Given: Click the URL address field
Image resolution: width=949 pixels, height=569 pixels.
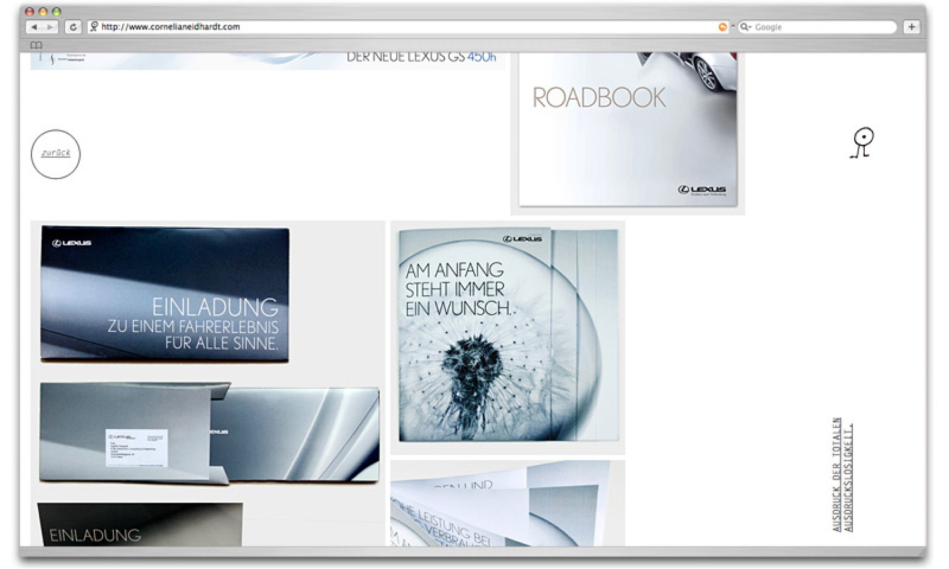Looking at the screenshot, I should pyautogui.click(x=405, y=27).
